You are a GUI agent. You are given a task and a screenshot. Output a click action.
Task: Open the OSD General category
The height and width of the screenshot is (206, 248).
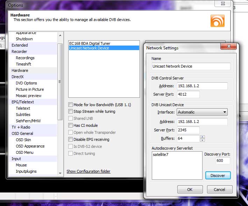pyautogui.click(x=22, y=133)
